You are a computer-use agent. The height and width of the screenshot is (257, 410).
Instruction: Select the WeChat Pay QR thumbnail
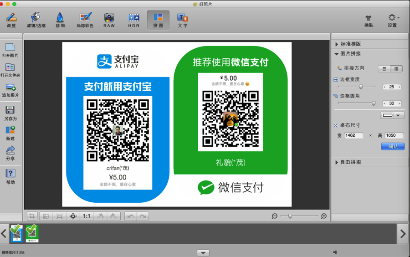click(32, 233)
